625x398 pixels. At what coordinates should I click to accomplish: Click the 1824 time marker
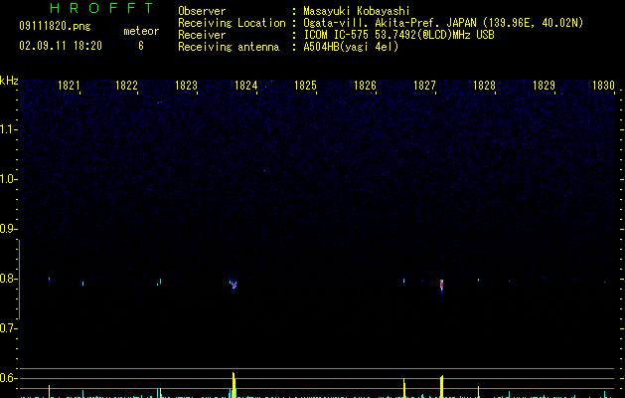pyautogui.click(x=246, y=86)
